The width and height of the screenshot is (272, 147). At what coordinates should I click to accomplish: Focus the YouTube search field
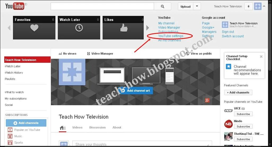[102, 6]
